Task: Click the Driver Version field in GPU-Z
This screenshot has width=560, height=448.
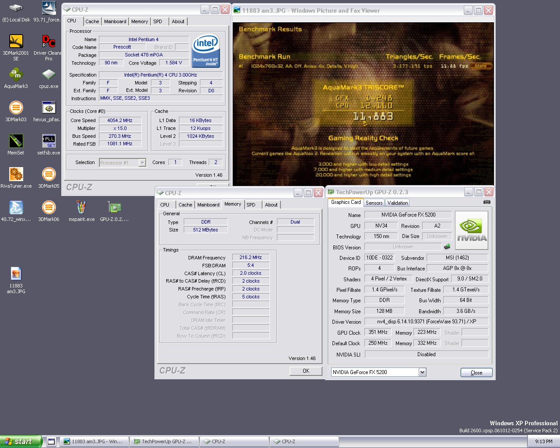Action: pyautogui.click(x=427, y=322)
